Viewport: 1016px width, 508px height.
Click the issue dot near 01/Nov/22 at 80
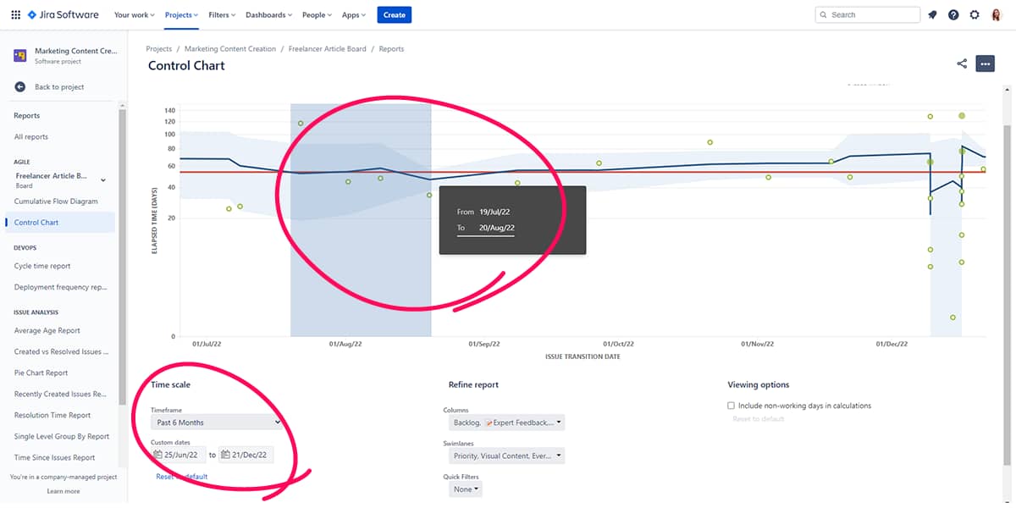(x=710, y=142)
